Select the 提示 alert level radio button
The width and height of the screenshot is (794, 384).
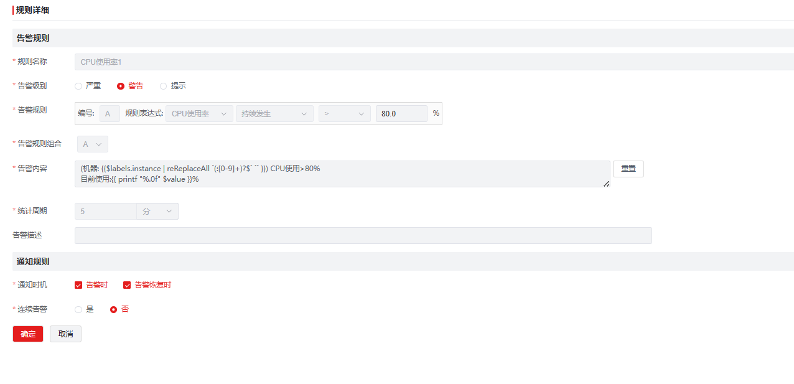click(164, 86)
